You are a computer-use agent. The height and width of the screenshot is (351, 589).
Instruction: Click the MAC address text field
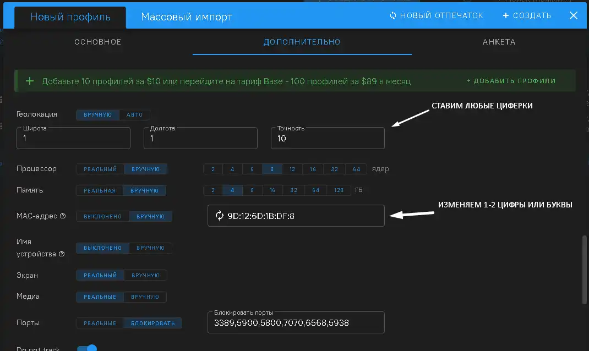(296, 216)
